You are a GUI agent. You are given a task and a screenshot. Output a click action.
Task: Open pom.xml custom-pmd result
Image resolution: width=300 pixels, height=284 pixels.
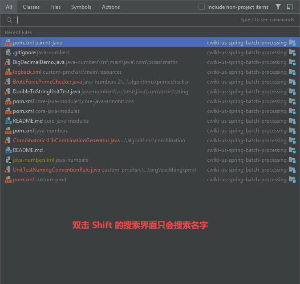point(150,180)
